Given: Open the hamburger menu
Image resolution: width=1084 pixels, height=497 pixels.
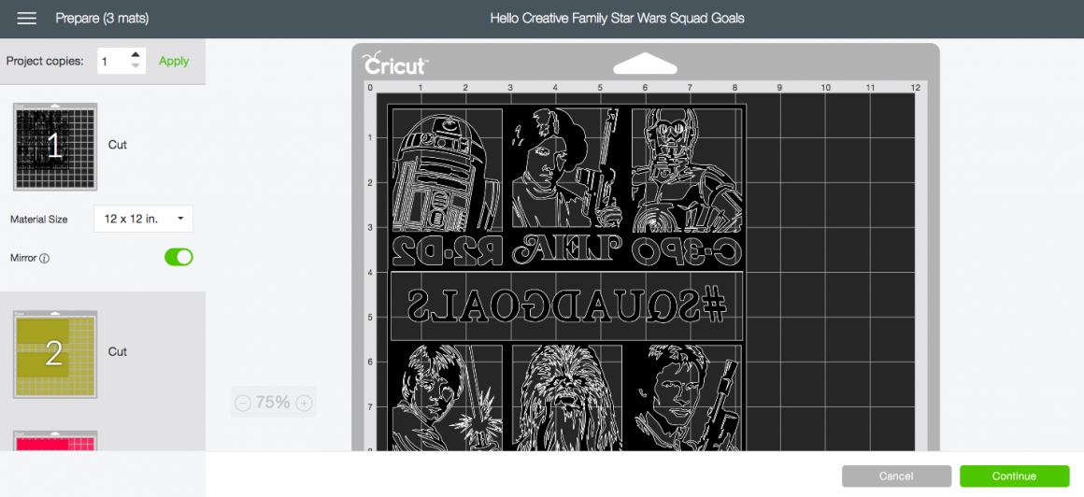Looking at the screenshot, I should (x=26, y=18).
